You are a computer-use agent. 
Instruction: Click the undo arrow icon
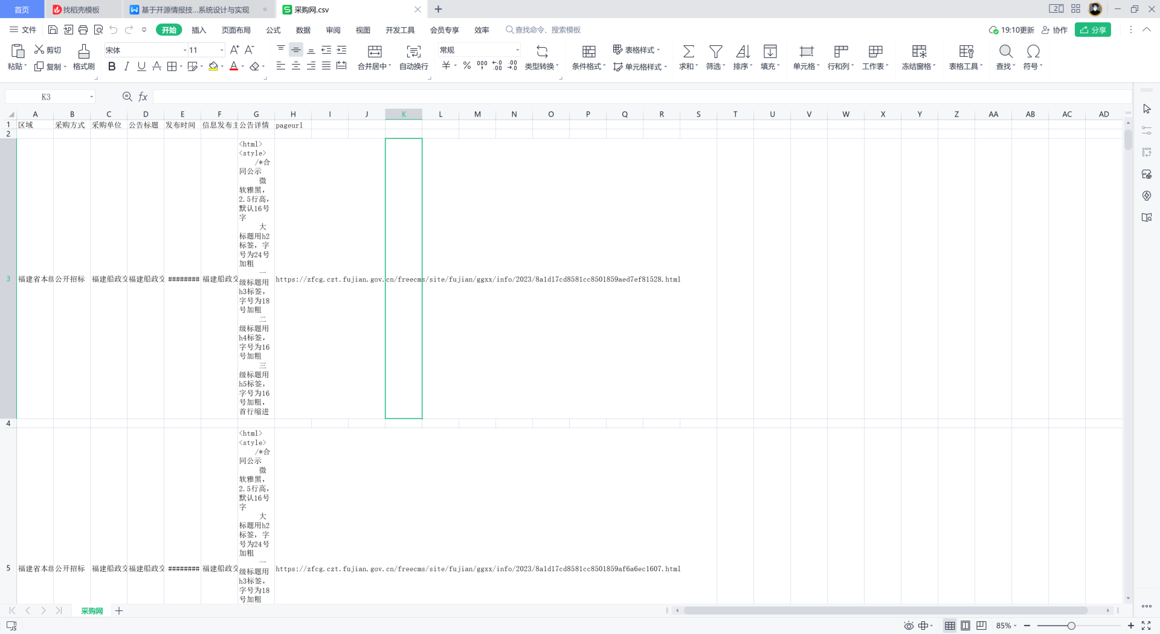[x=113, y=30]
